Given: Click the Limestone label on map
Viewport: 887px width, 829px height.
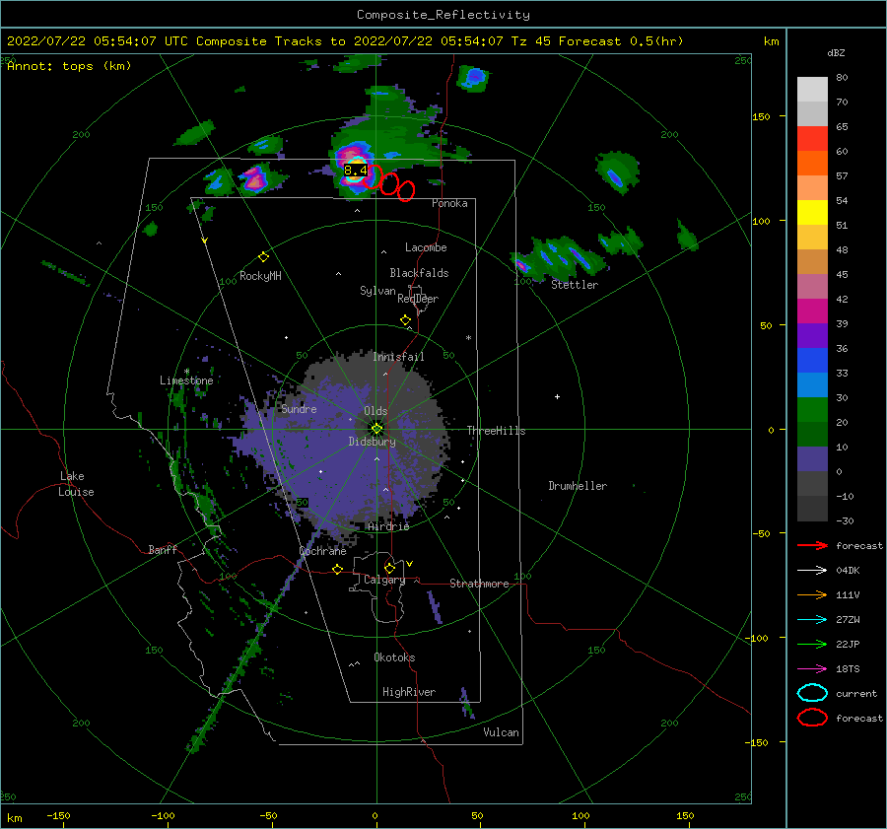Looking at the screenshot, I should point(186,380).
